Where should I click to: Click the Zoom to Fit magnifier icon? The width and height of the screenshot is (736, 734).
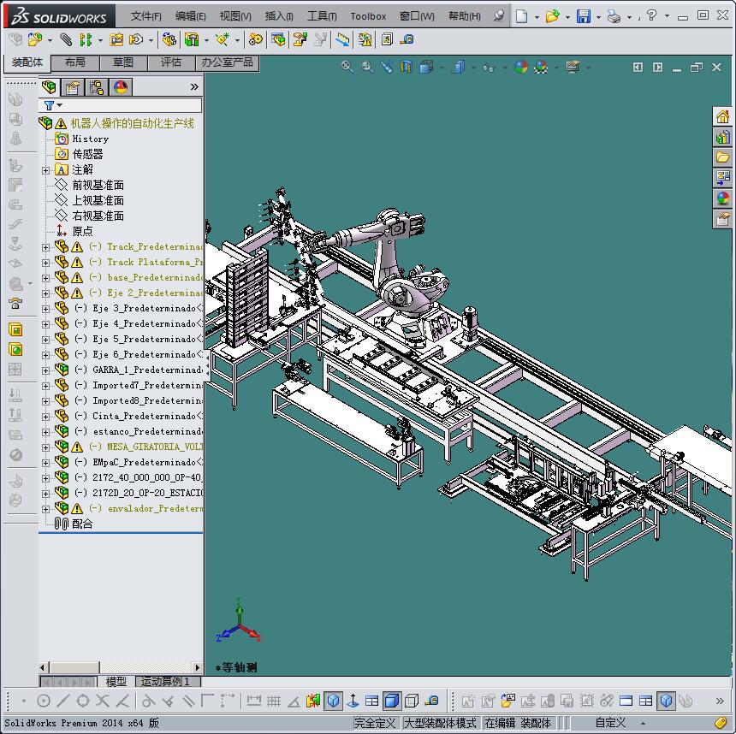tap(347, 67)
